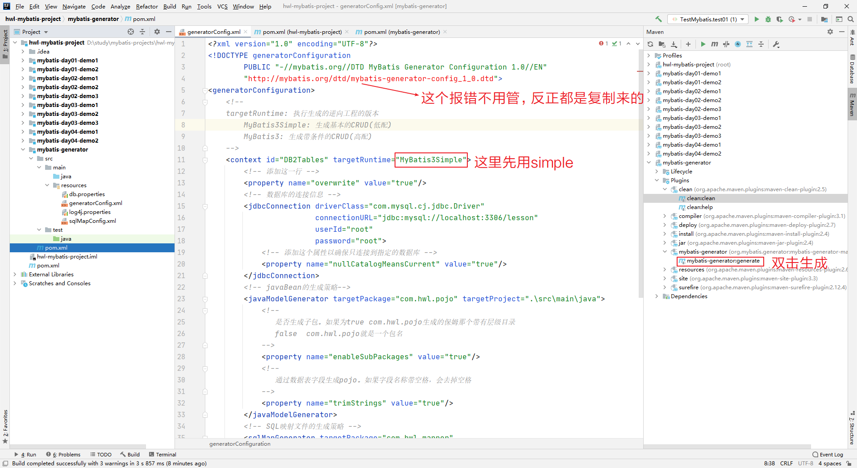Close the generatorConfig.xml editor tab
This screenshot has height=468, width=857.
tap(245, 32)
